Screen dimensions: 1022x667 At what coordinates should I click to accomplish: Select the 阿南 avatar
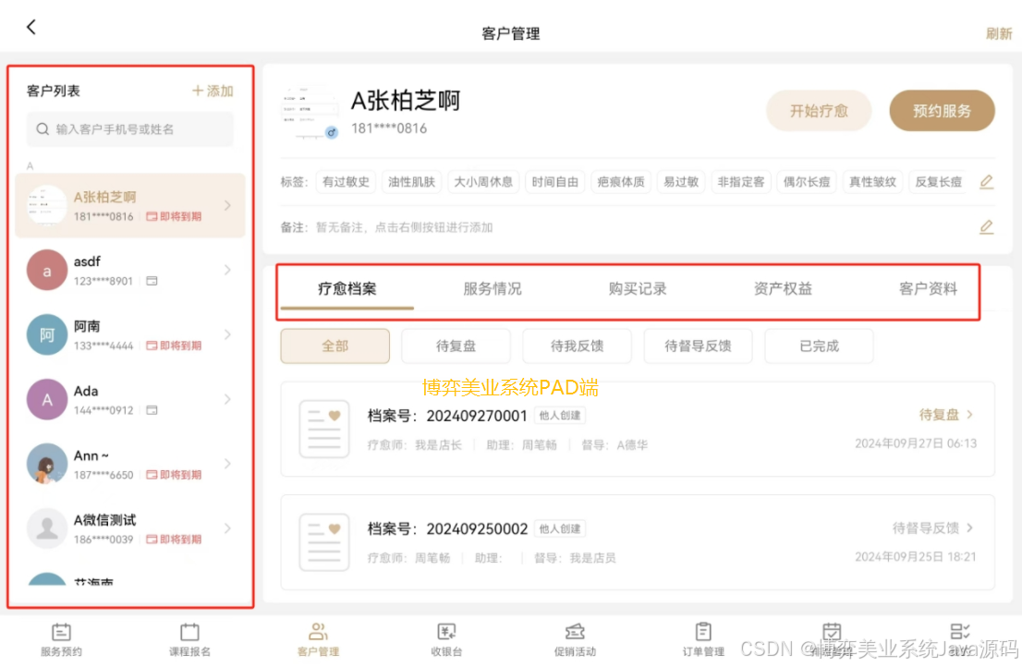pyautogui.click(x=47, y=334)
